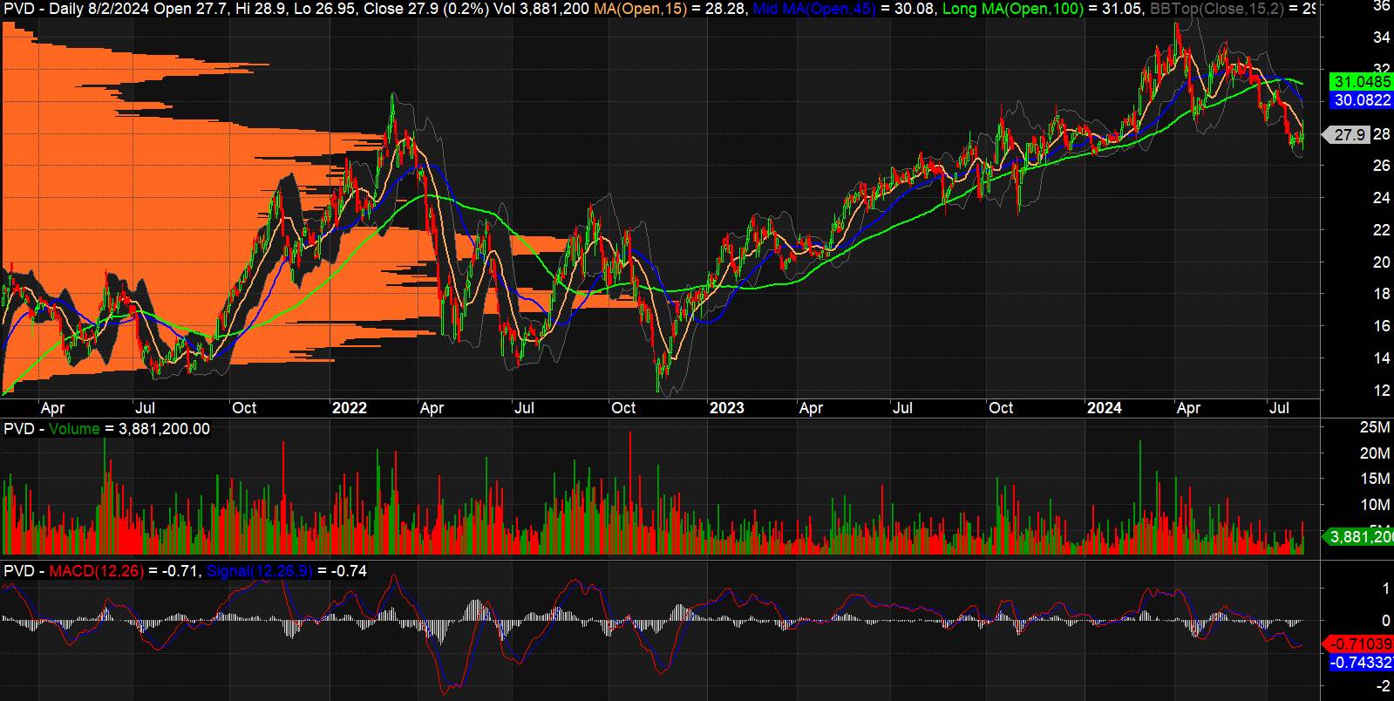Image resolution: width=1394 pixels, height=701 pixels.
Task: Click the 18 price axis label
Action: pyautogui.click(x=1382, y=294)
